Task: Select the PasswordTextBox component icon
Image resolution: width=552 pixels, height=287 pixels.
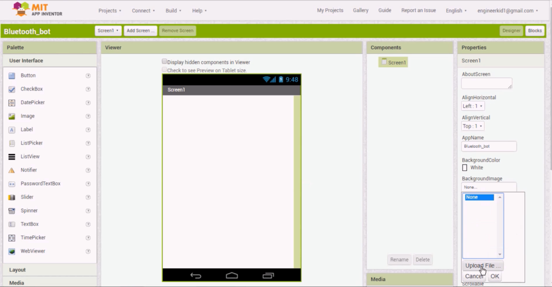Action: click(11, 184)
